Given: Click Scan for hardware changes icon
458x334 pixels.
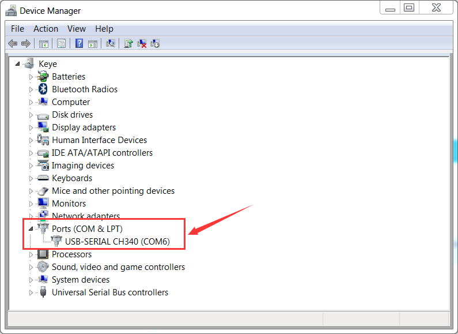Looking at the screenshot, I should pyautogui.click(x=111, y=43).
